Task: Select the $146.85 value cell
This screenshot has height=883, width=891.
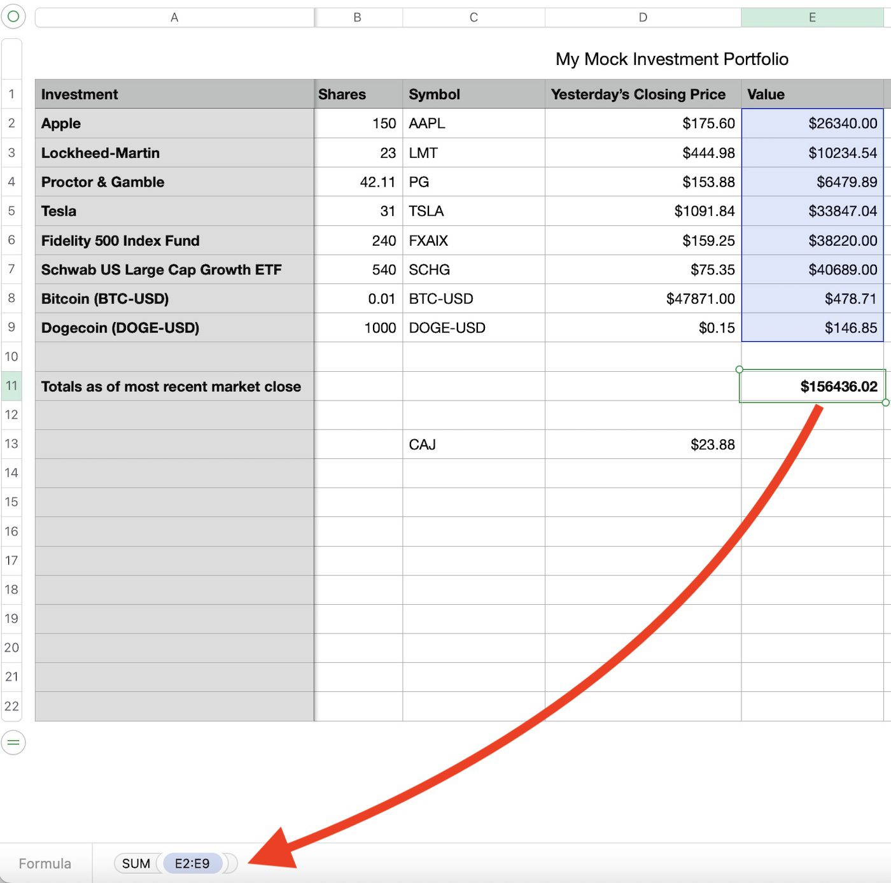Action: pyautogui.click(x=813, y=328)
